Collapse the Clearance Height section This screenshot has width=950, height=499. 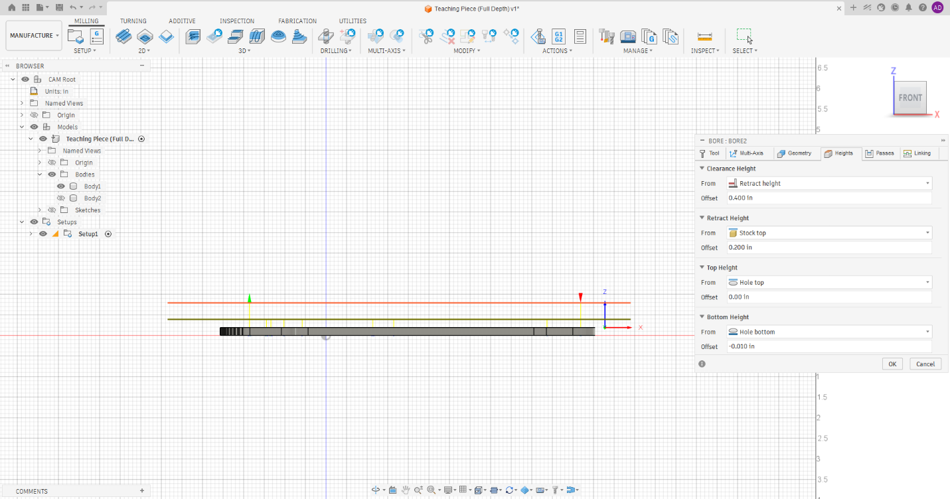tap(702, 169)
